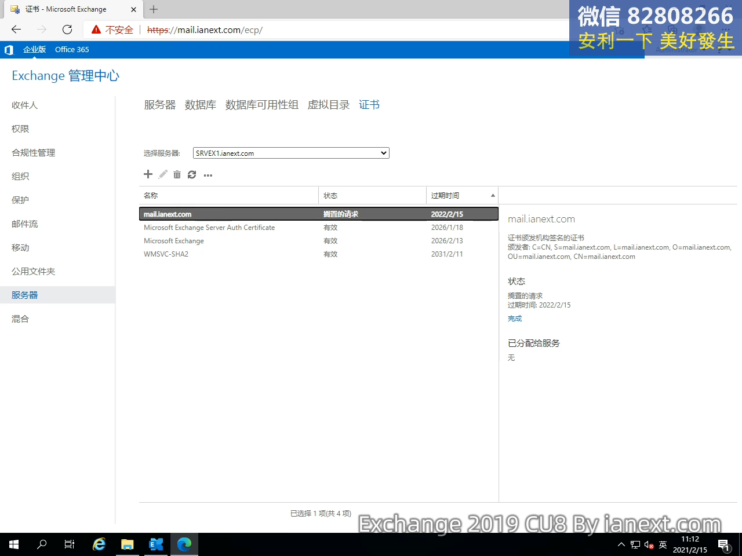The image size is (742, 556).
Task: Select Microsoft Exchange Server Auth Certificate row
Action: (x=319, y=228)
